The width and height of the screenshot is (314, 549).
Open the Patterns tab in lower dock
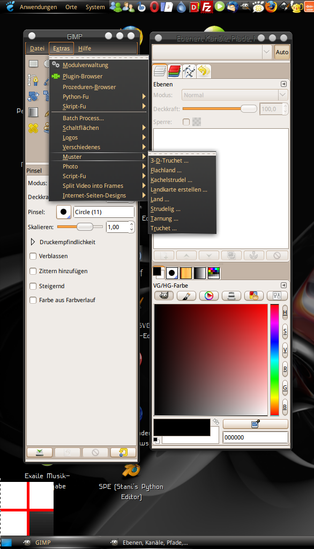pyautogui.click(x=186, y=273)
